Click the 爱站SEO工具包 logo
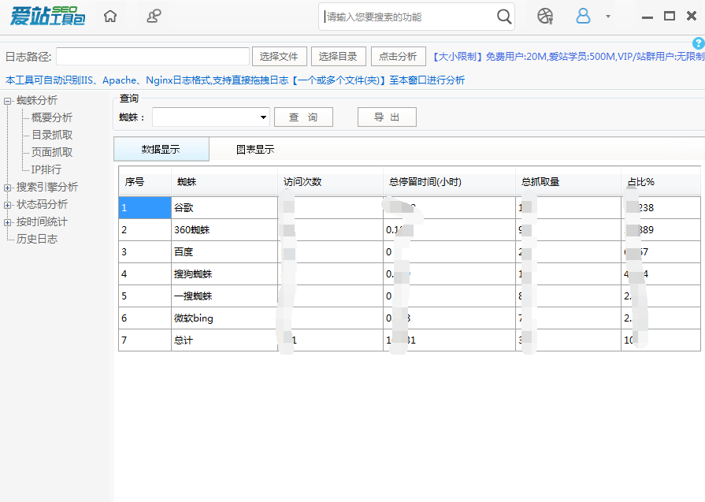This screenshot has width=705, height=502. (x=48, y=17)
